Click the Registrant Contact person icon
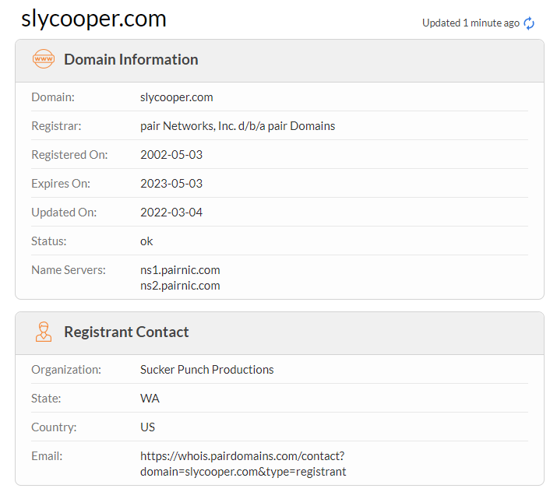This screenshot has height=492, width=550. (x=44, y=332)
